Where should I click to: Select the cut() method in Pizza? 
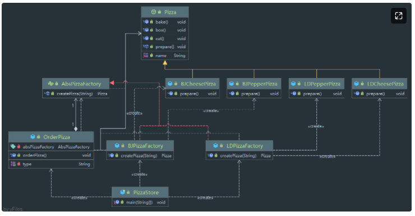[165, 38]
